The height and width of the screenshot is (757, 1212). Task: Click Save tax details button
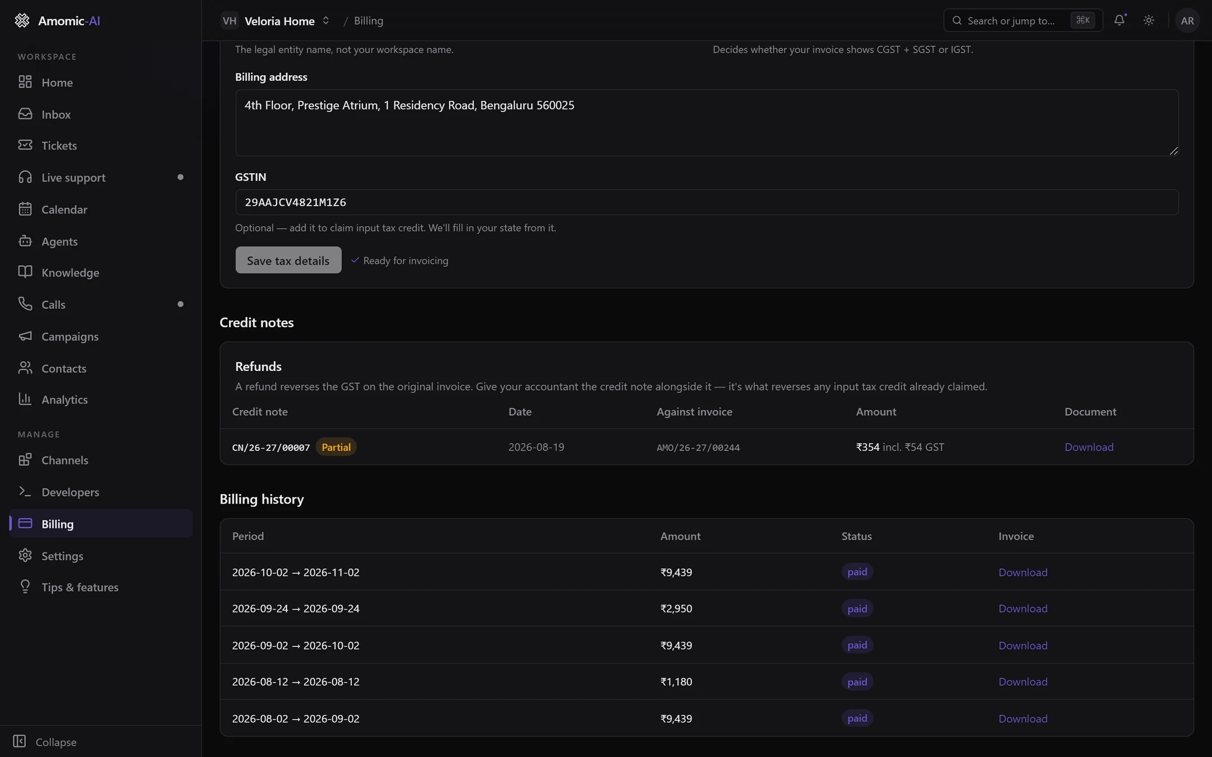tap(288, 260)
